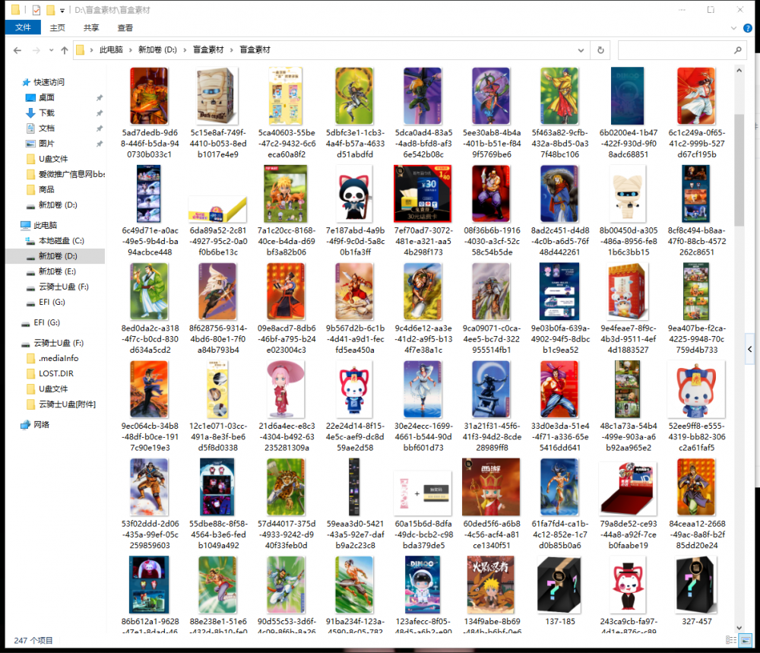Open 云骑士U盘[附件] folder in navigation pane
The height and width of the screenshot is (653, 760).
[x=68, y=404]
